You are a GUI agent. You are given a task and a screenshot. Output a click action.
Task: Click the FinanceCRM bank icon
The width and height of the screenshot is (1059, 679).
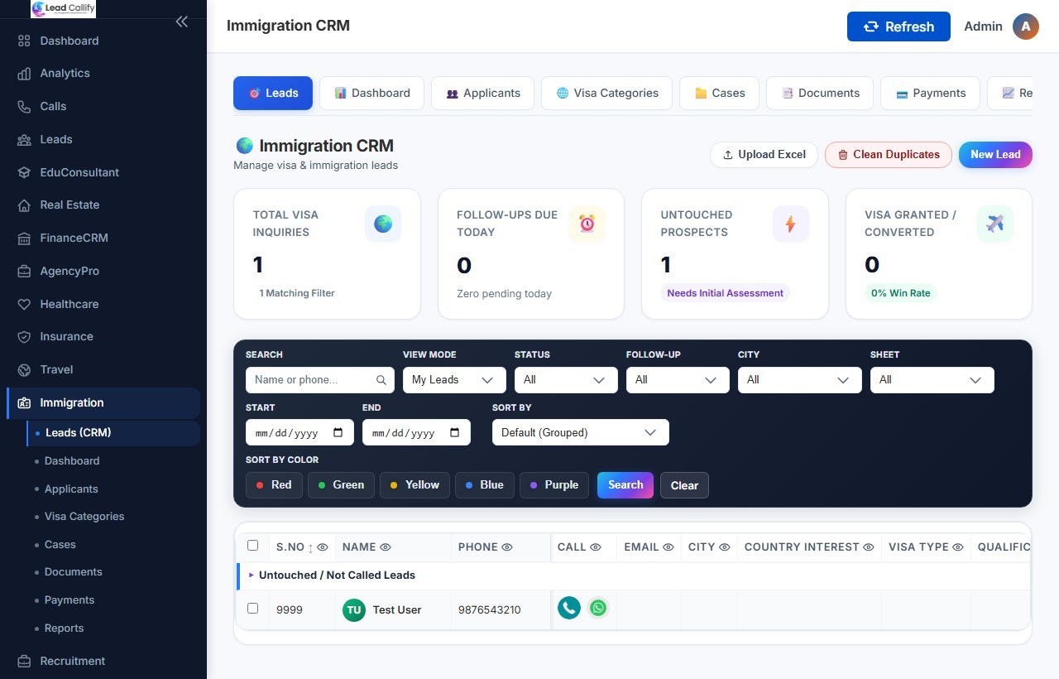click(24, 238)
